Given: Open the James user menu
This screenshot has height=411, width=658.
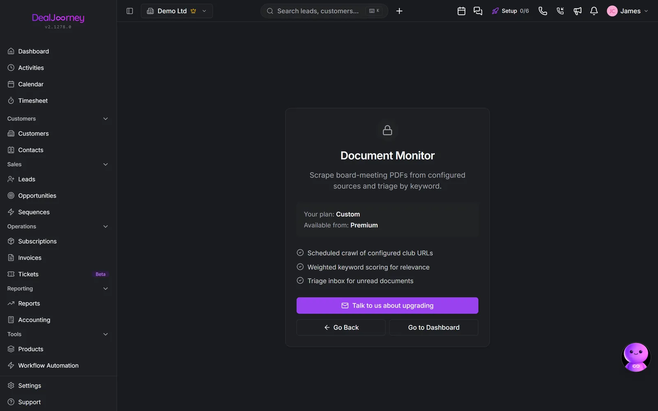Looking at the screenshot, I should [x=628, y=11].
